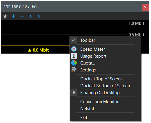This screenshot has width=151, height=123.
Task: Click the Speed Meter gauge icon
Action: [74, 49]
